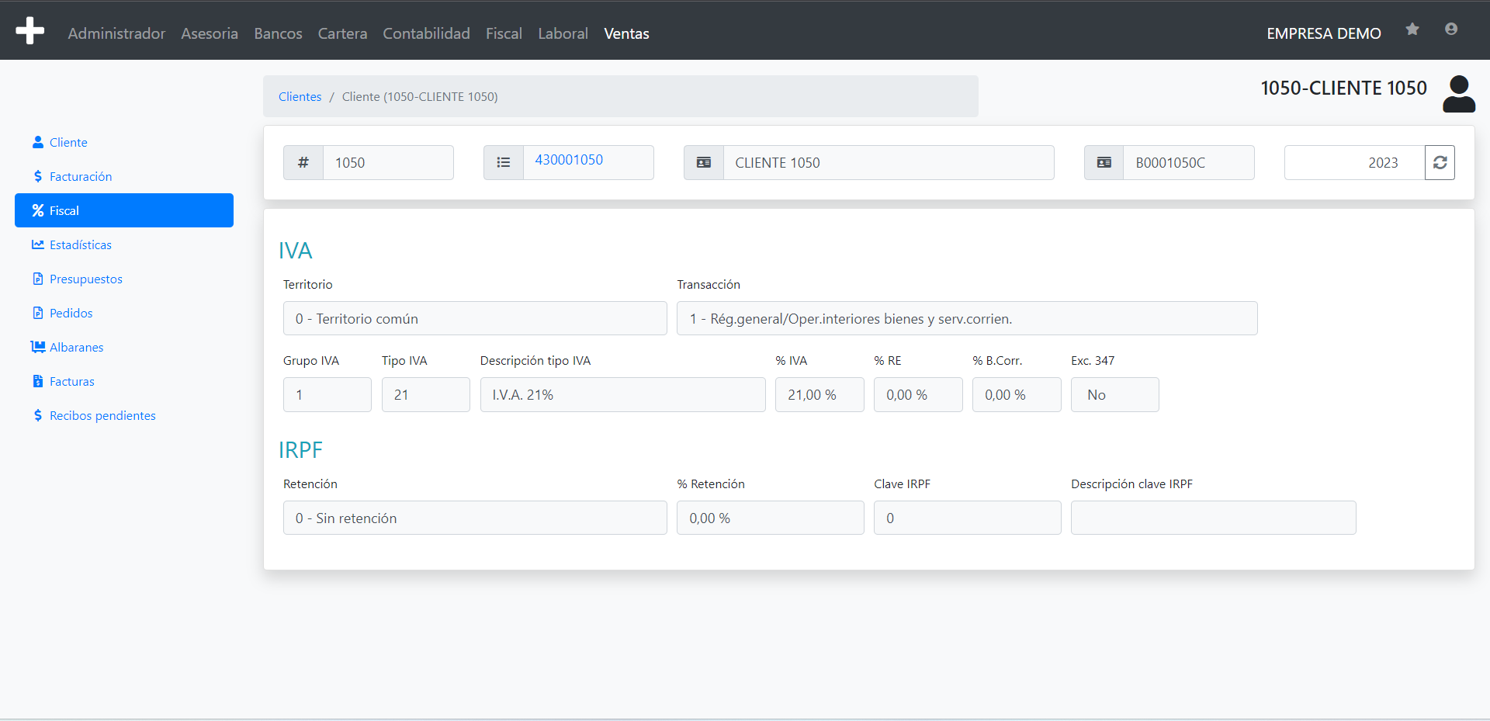Viewport: 1490px width, 721px height.
Task: Click the person icon next to Cliente
Action: (38, 142)
